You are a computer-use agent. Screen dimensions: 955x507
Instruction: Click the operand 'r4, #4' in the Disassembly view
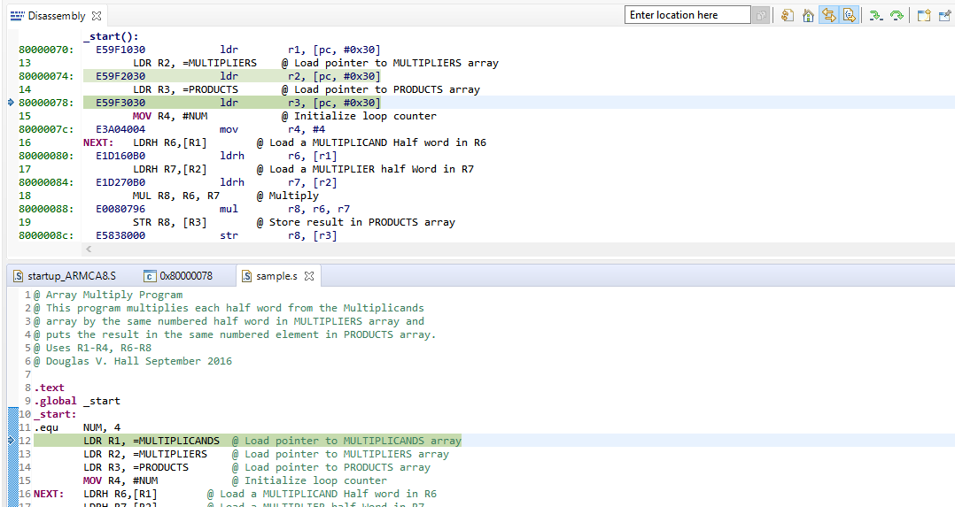tap(307, 129)
